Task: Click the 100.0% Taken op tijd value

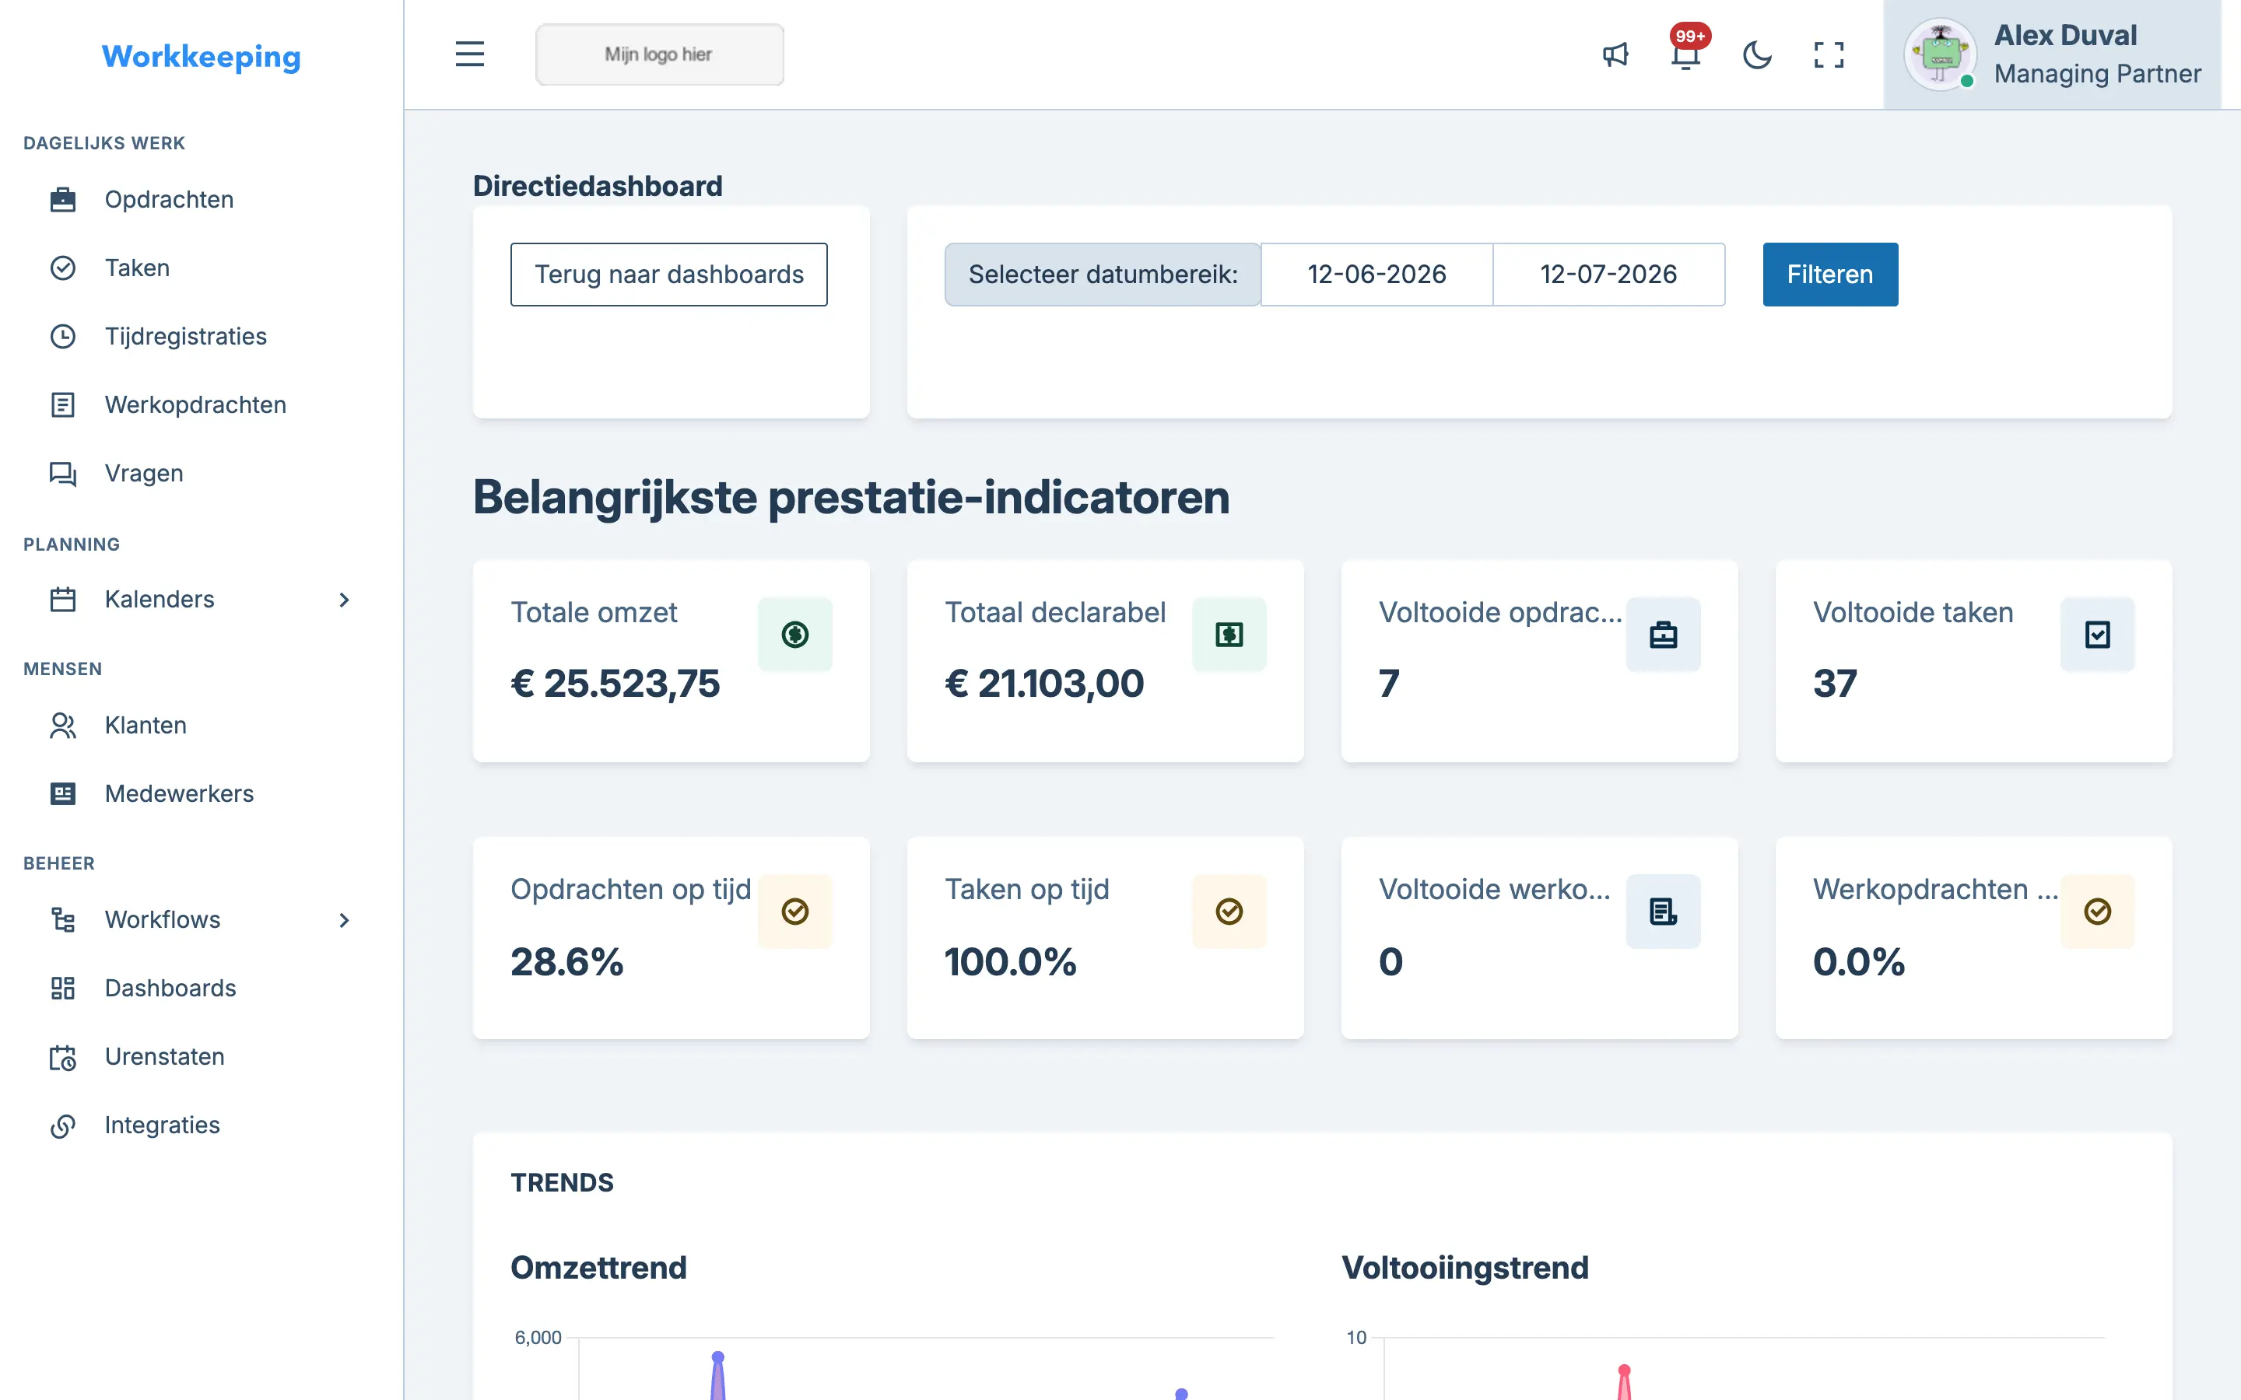Action: coord(1010,961)
